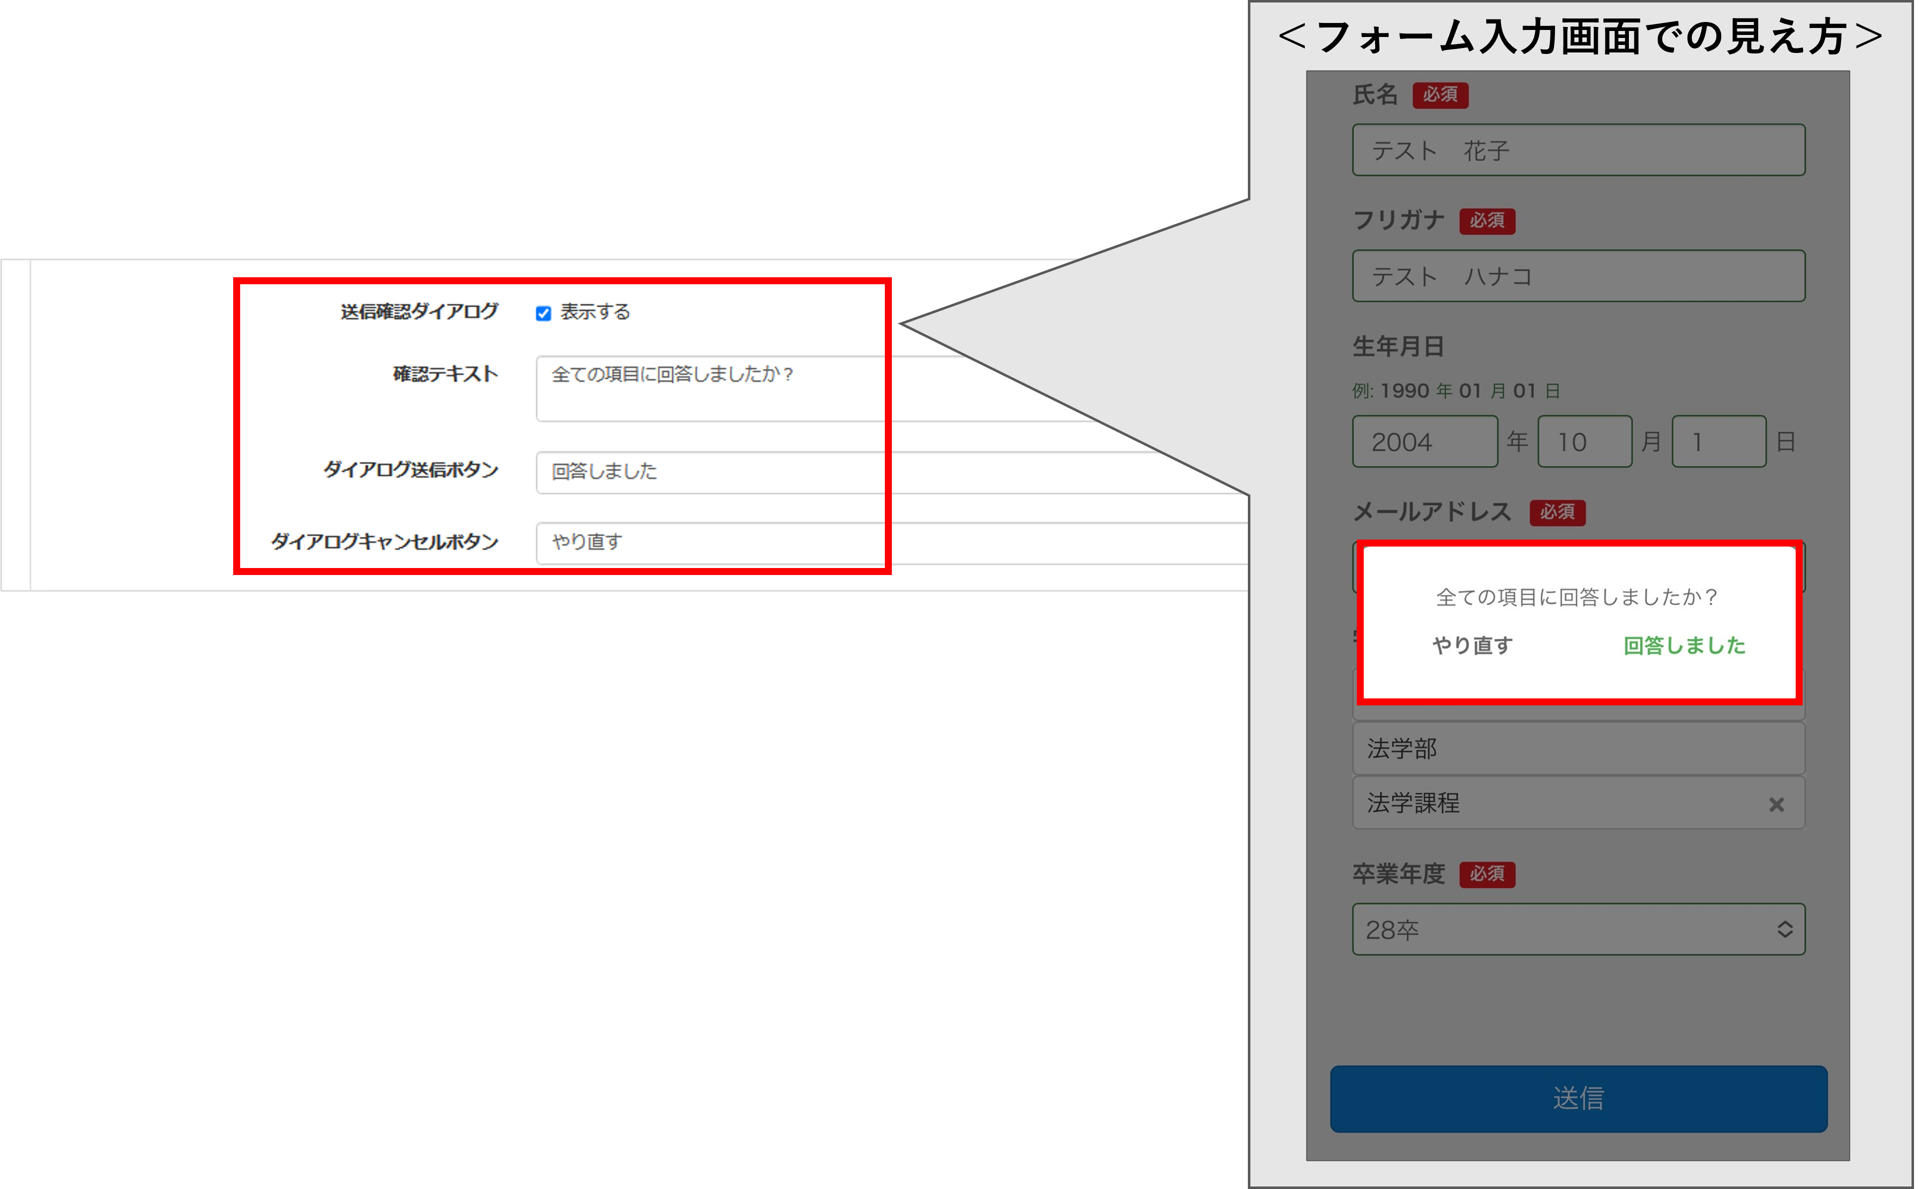Viewport: 1924px width, 1189px height.
Task: Click the dialog text 全ての項目に回答しましたか？
Action: point(1577,597)
